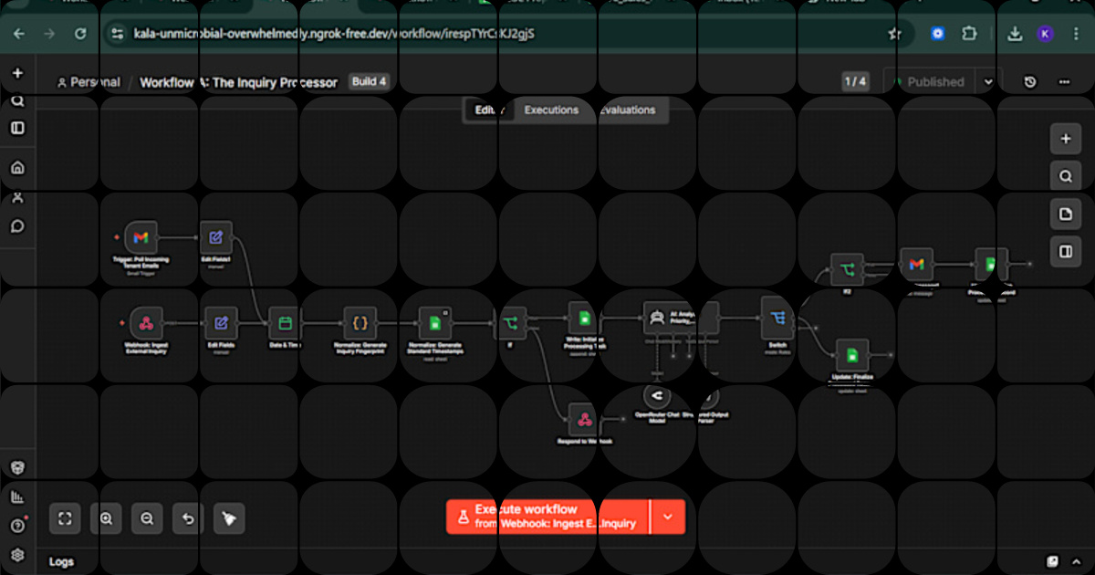Reset canvas zoom with the undo arrow button
This screenshot has width=1095, height=575.
tap(188, 518)
